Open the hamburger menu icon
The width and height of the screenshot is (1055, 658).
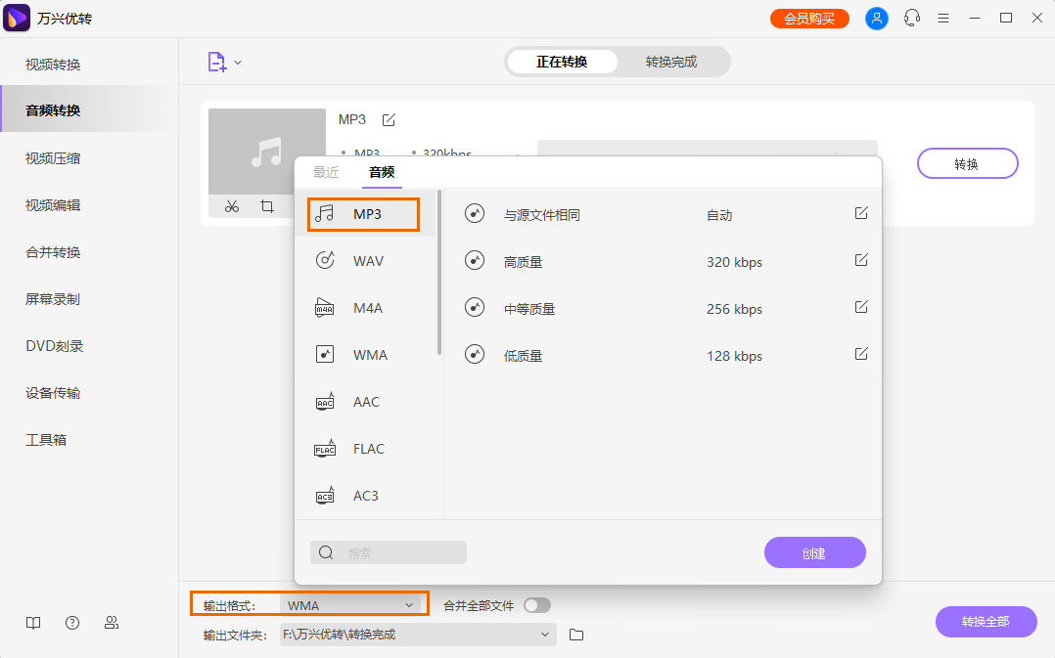tap(943, 19)
